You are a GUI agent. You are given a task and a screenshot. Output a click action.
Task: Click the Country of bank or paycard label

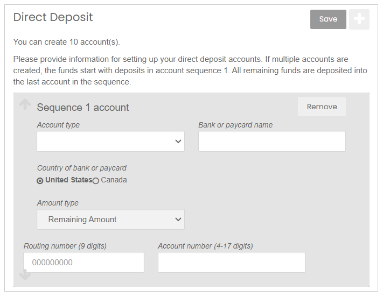[81, 168]
